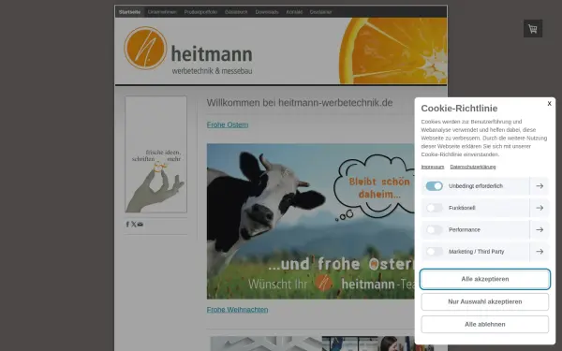Viewport: 562px width, 351px height.
Task: Click the heitmann orange logo
Action: 145,48
